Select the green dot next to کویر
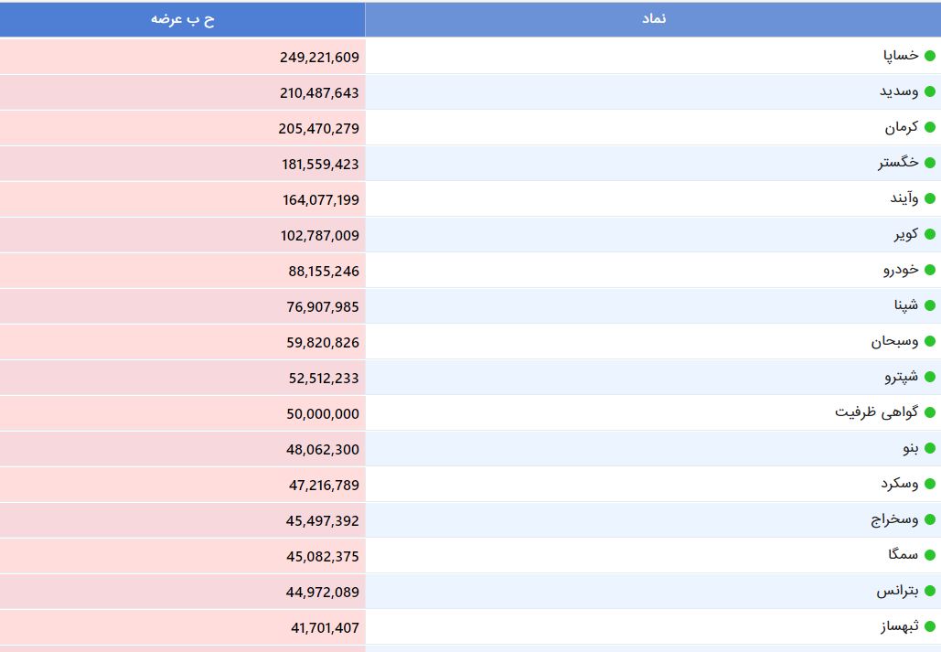 pos(930,235)
